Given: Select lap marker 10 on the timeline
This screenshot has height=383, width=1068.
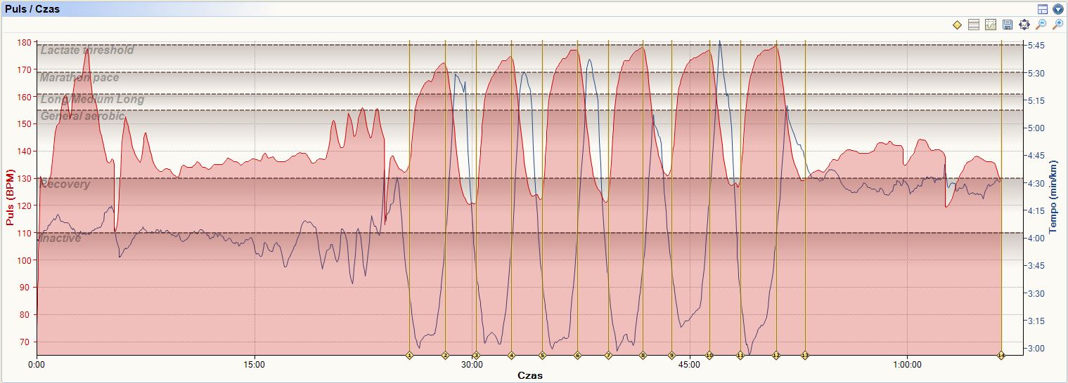Looking at the screenshot, I should [x=709, y=356].
